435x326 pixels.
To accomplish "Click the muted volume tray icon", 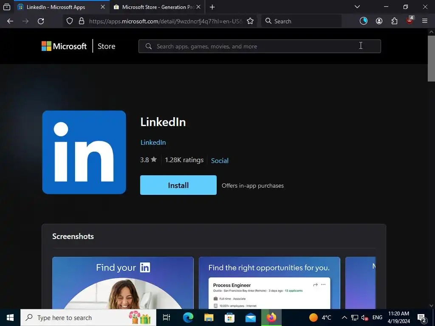I will click(x=364, y=318).
